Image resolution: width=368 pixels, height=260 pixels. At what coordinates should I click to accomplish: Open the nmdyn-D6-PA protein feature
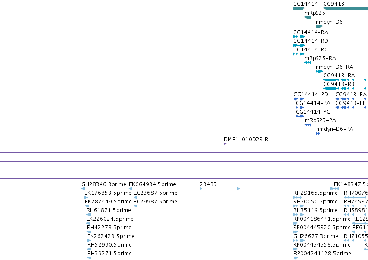click(318, 134)
